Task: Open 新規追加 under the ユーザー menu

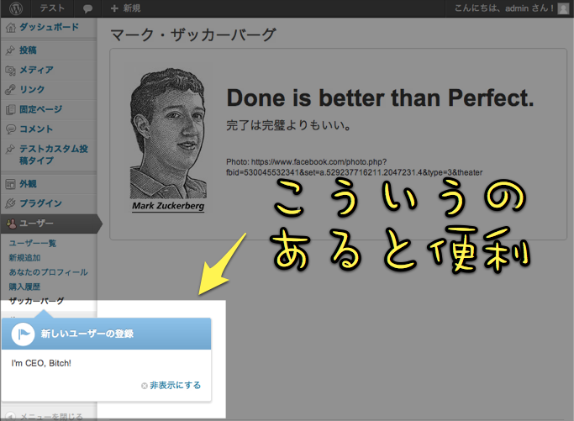Action: point(24,257)
